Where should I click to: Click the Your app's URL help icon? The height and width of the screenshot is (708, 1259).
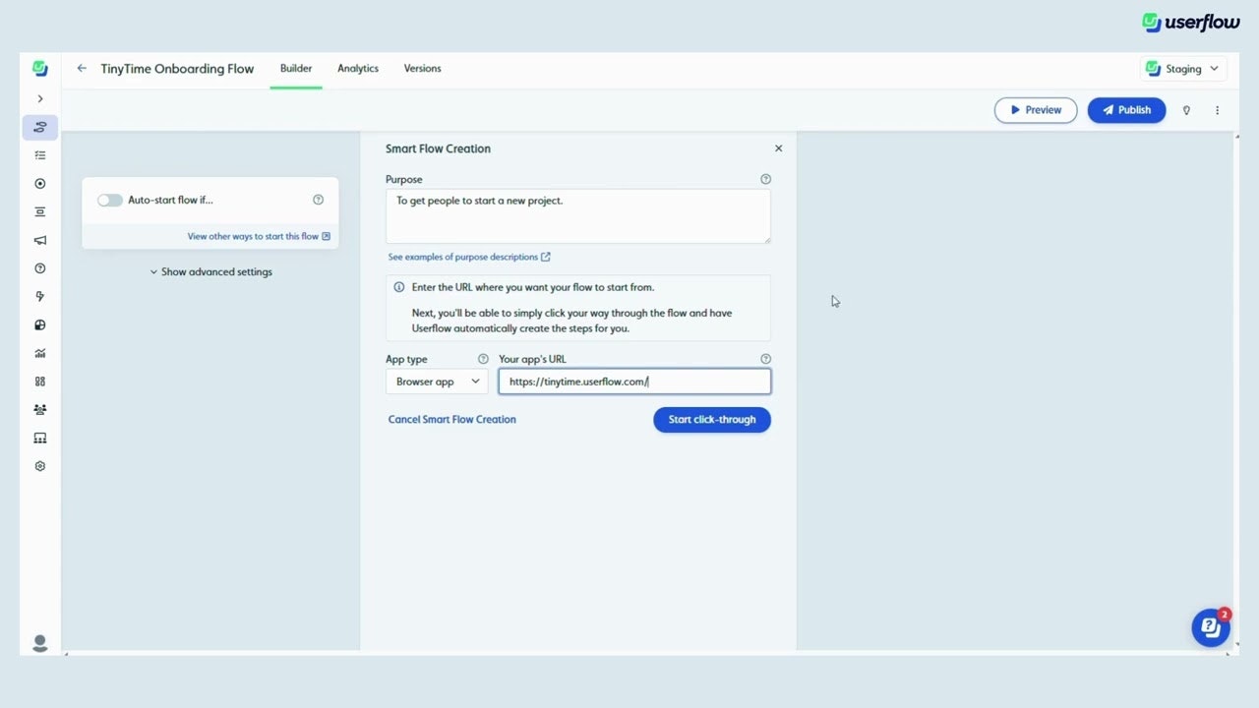(765, 359)
